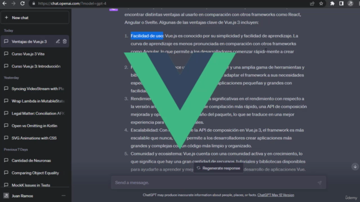The image size is (360, 202).
Task: Click the browser back arrow
Action: tap(4, 3)
